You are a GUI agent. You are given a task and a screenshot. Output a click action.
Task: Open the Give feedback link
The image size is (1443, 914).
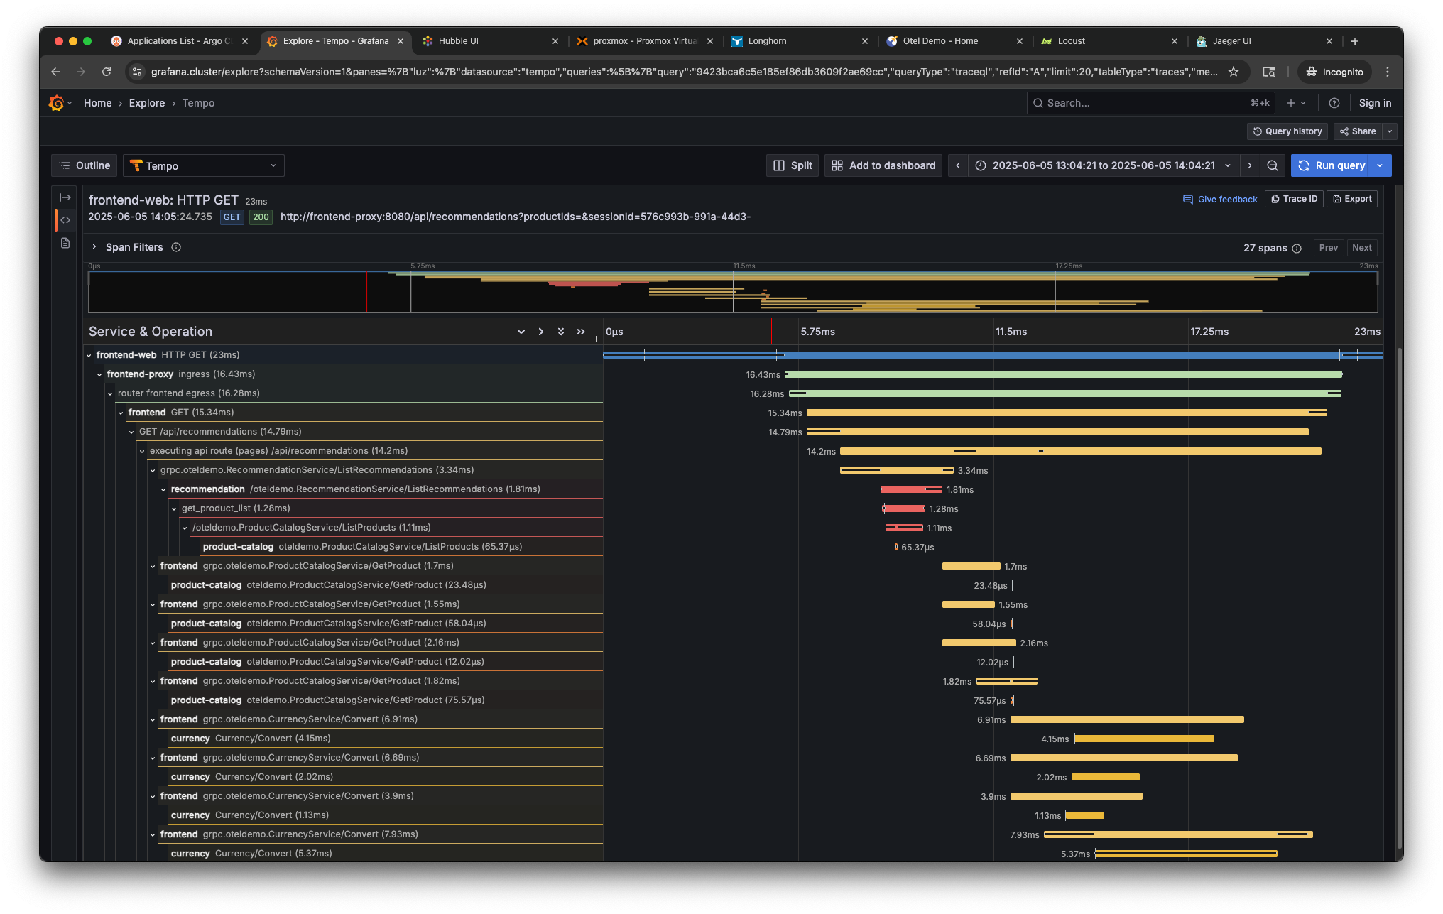(1220, 200)
